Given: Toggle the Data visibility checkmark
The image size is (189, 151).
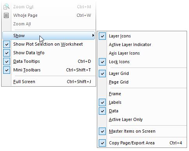Looking at the screenshot, I should tap(102, 111).
